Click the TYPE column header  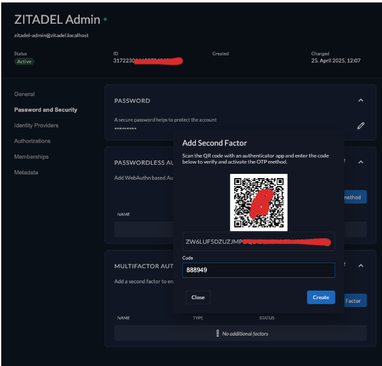coord(198,318)
